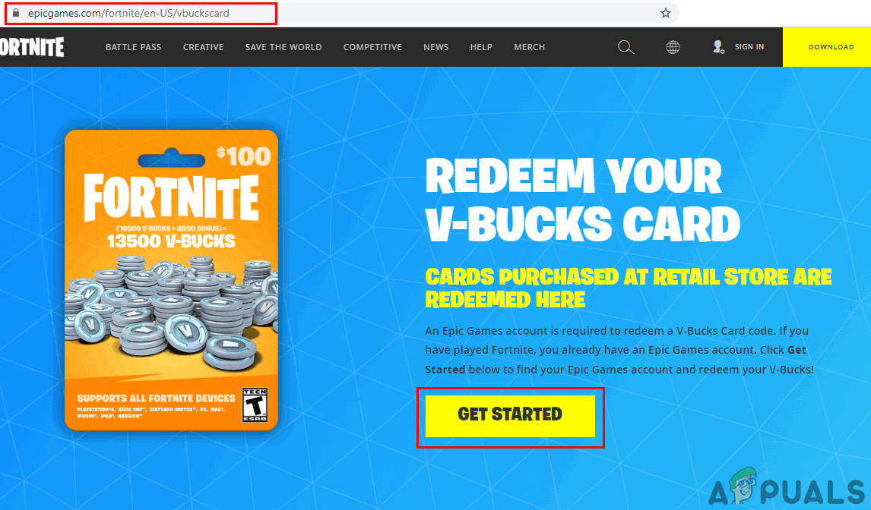Click the SIGN IN link
Screen dimensions: 871x510
pyautogui.click(x=749, y=46)
